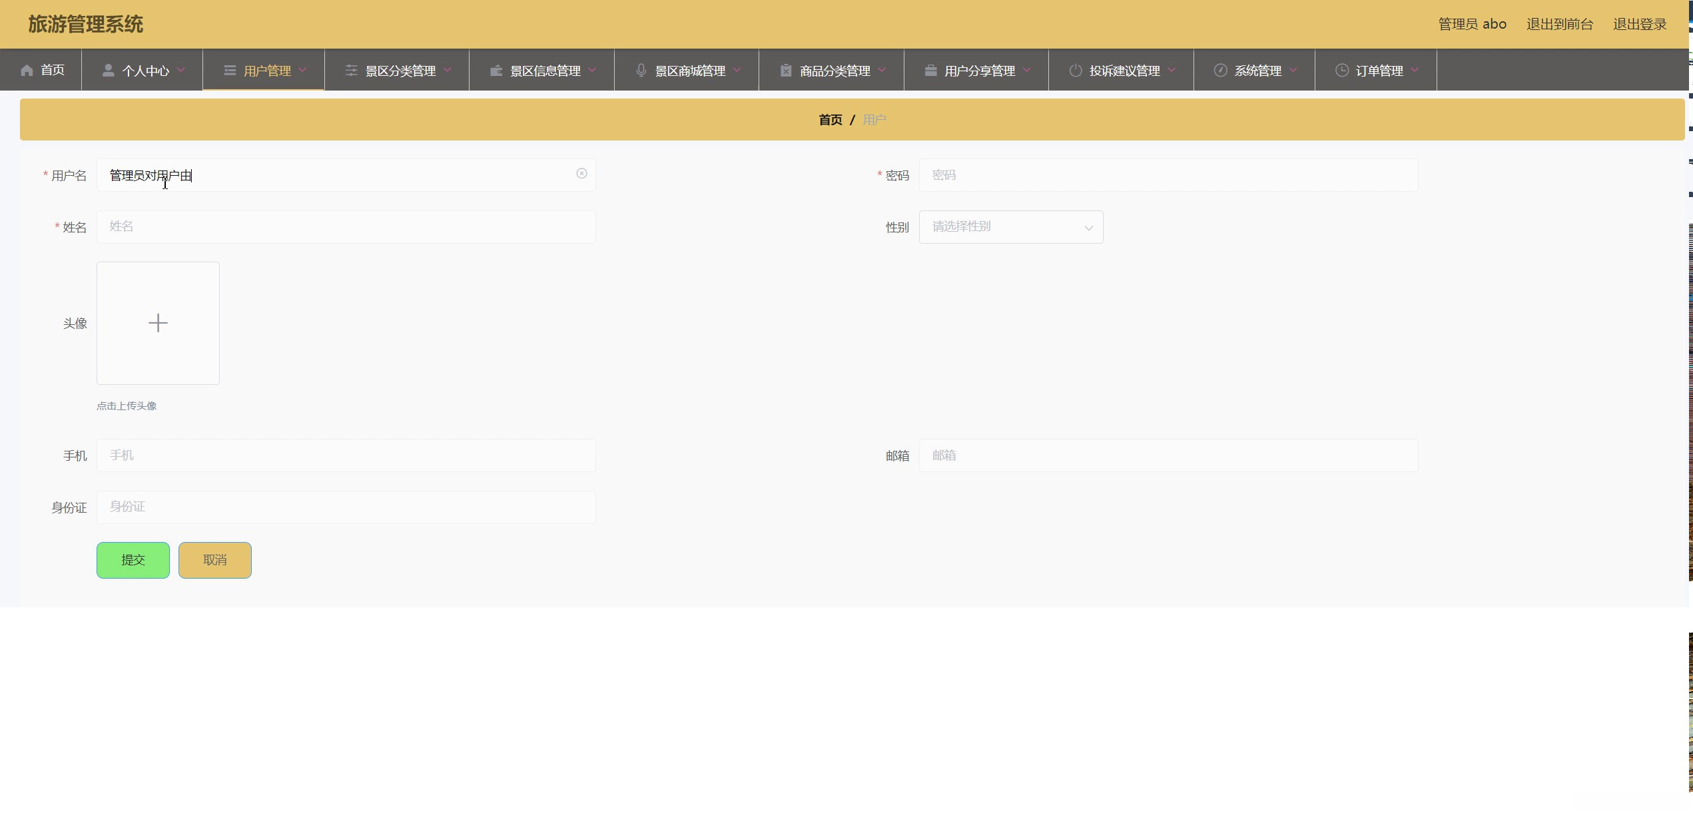The image size is (1693, 815).
Task: Expand the 商品分类管理 dropdown arrow
Action: click(x=882, y=70)
